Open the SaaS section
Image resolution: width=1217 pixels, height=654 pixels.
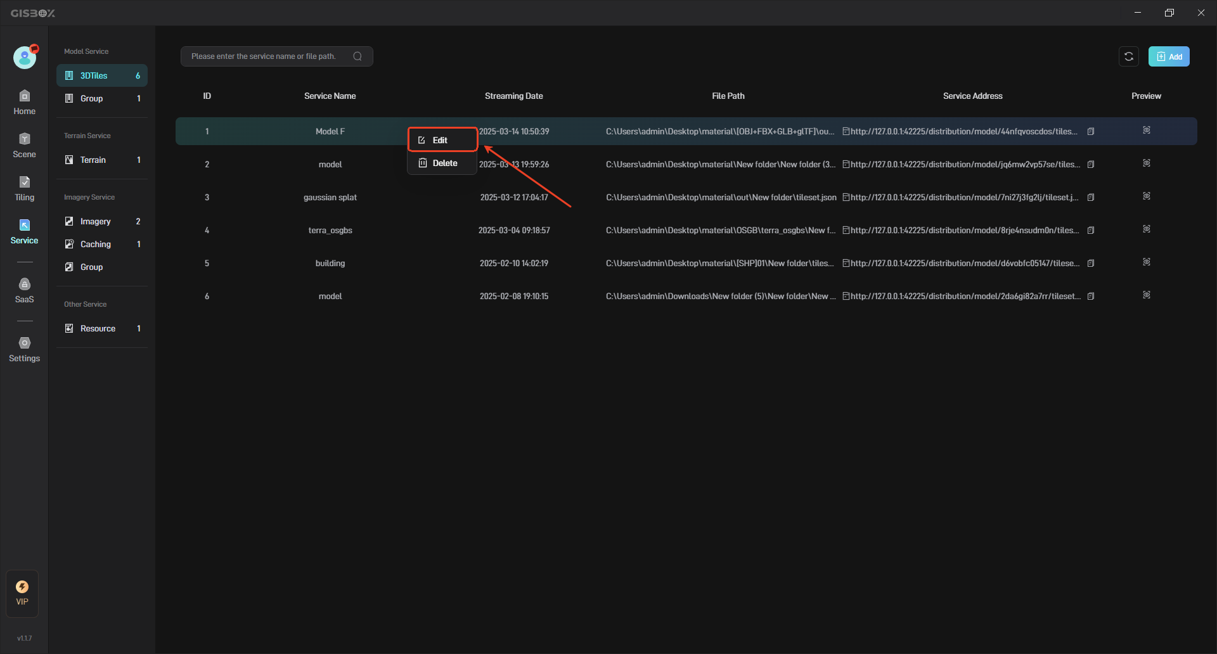pos(24,291)
